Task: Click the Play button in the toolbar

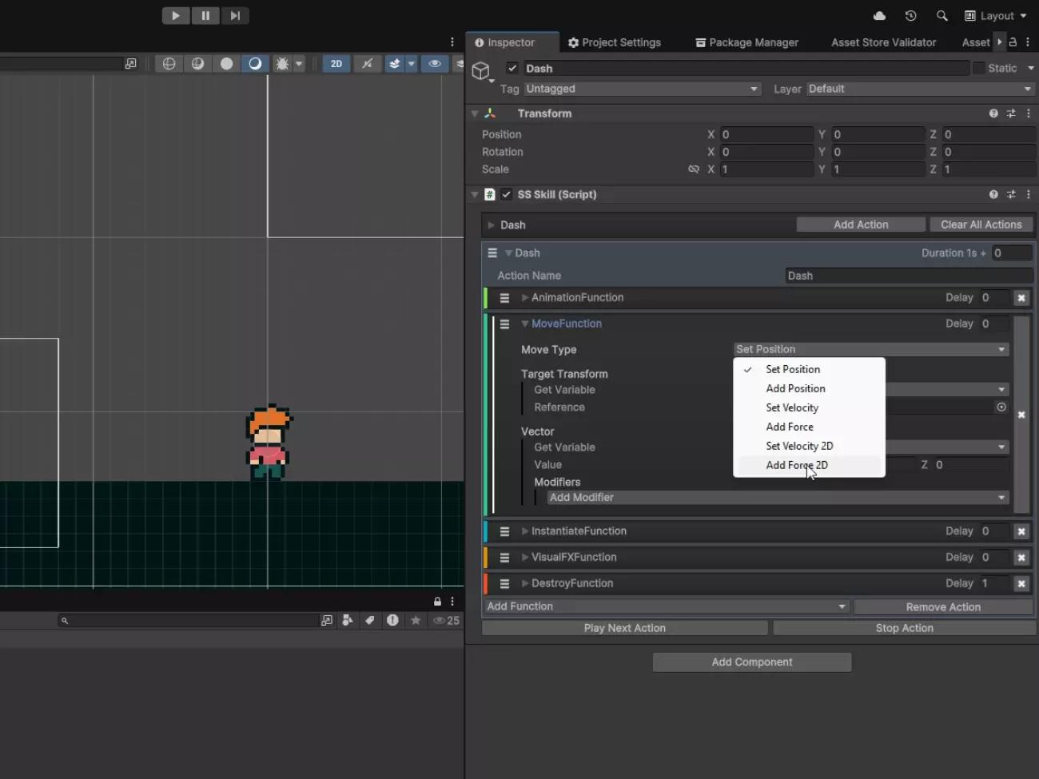Action: [x=176, y=15]
